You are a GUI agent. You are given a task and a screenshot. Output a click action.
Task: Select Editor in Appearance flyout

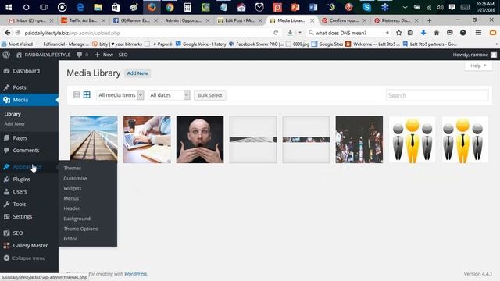pyautogui.click(x=70, y=239)
